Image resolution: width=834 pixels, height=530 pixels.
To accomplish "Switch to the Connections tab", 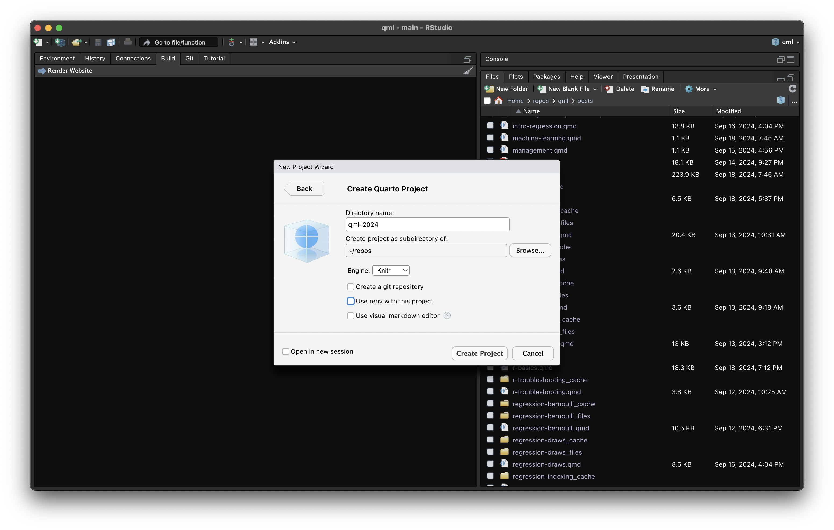I will coord(133,59).
